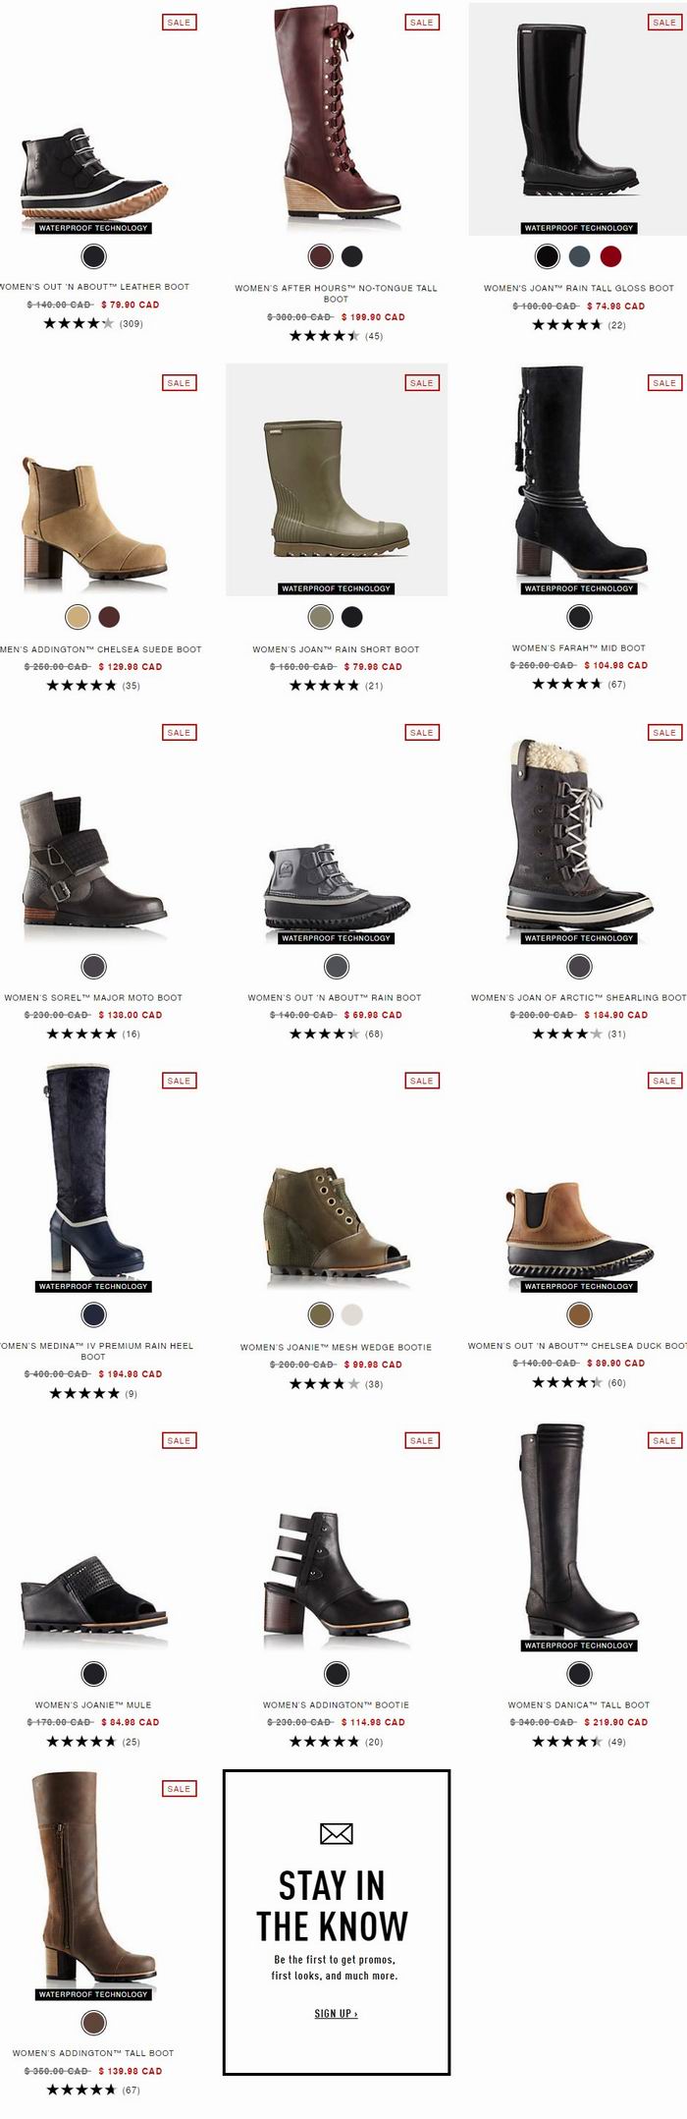Image resolution: width=687 pixels, height=2119 pixels.
Task: View the Medina IV Premium Rain Heel image
Action: coord(93,1174)
